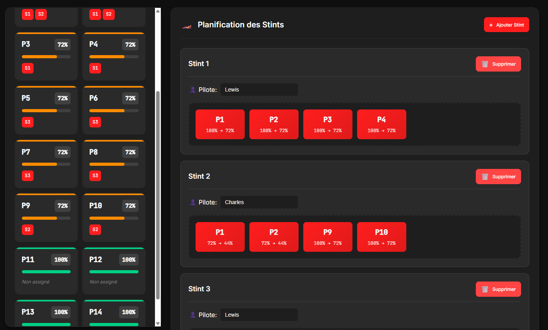Click the S2 badge on tire P10

pyautogui.click(x=95, y=230)
